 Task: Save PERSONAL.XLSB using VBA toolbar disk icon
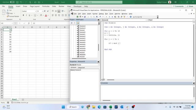point(85,17)
